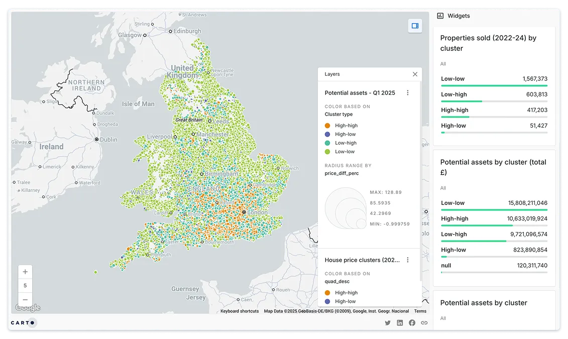This screenshot has height=339, width=568.
Task: Zoom out on the map
Action: pos(25,299)
